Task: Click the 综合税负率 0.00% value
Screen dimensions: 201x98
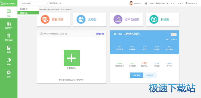Action: click(120, 64)
